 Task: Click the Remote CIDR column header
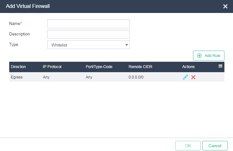click(140, 67)
